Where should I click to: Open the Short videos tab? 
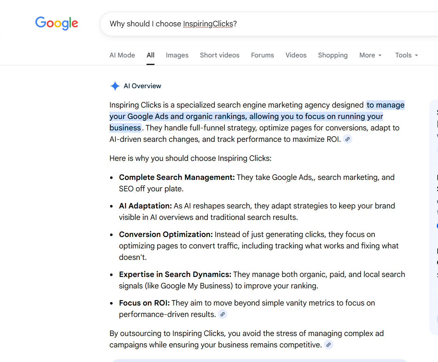tap(219, 55)
